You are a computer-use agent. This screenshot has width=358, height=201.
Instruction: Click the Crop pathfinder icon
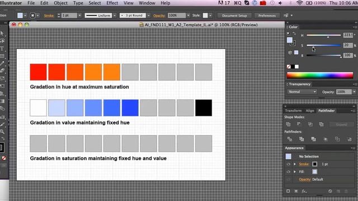326,139
